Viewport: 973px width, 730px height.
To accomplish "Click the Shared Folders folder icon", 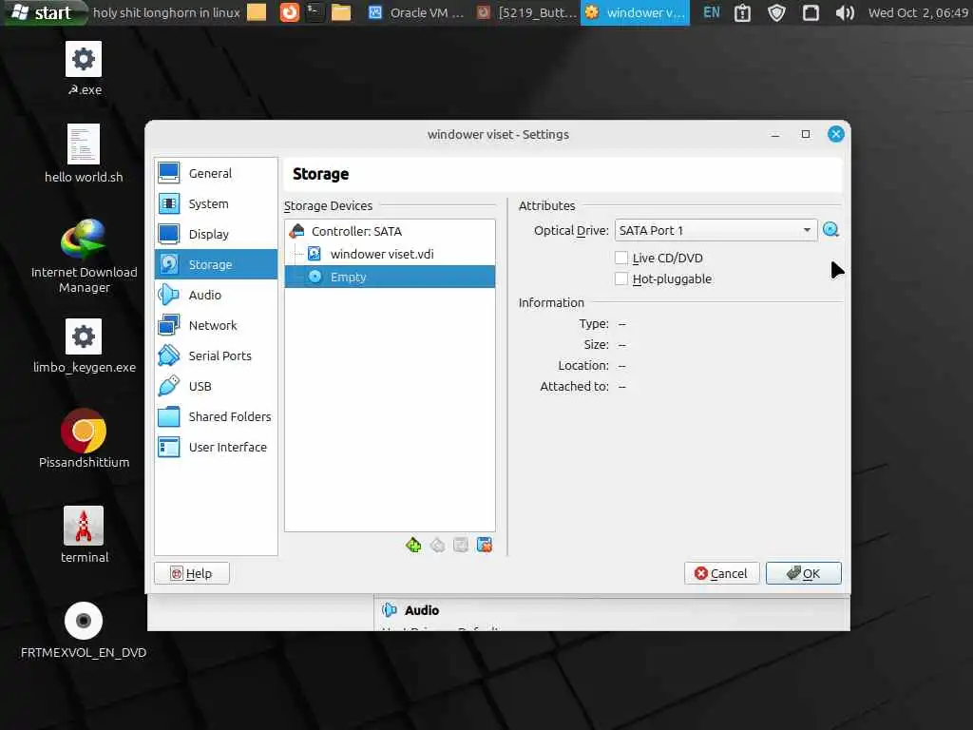I will [169, 416].
